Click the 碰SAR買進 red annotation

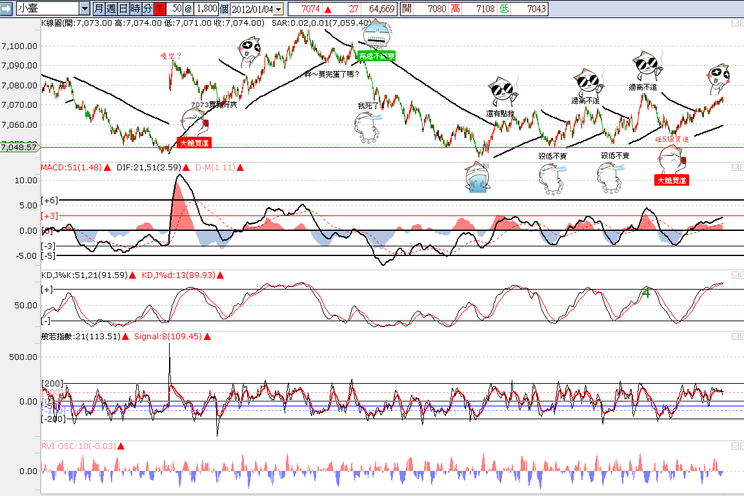tap(672, 139)
